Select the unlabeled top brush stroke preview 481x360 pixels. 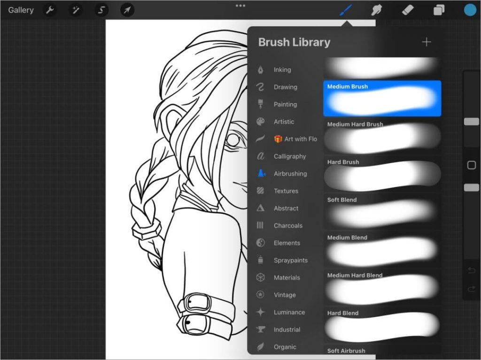point(382,68)
